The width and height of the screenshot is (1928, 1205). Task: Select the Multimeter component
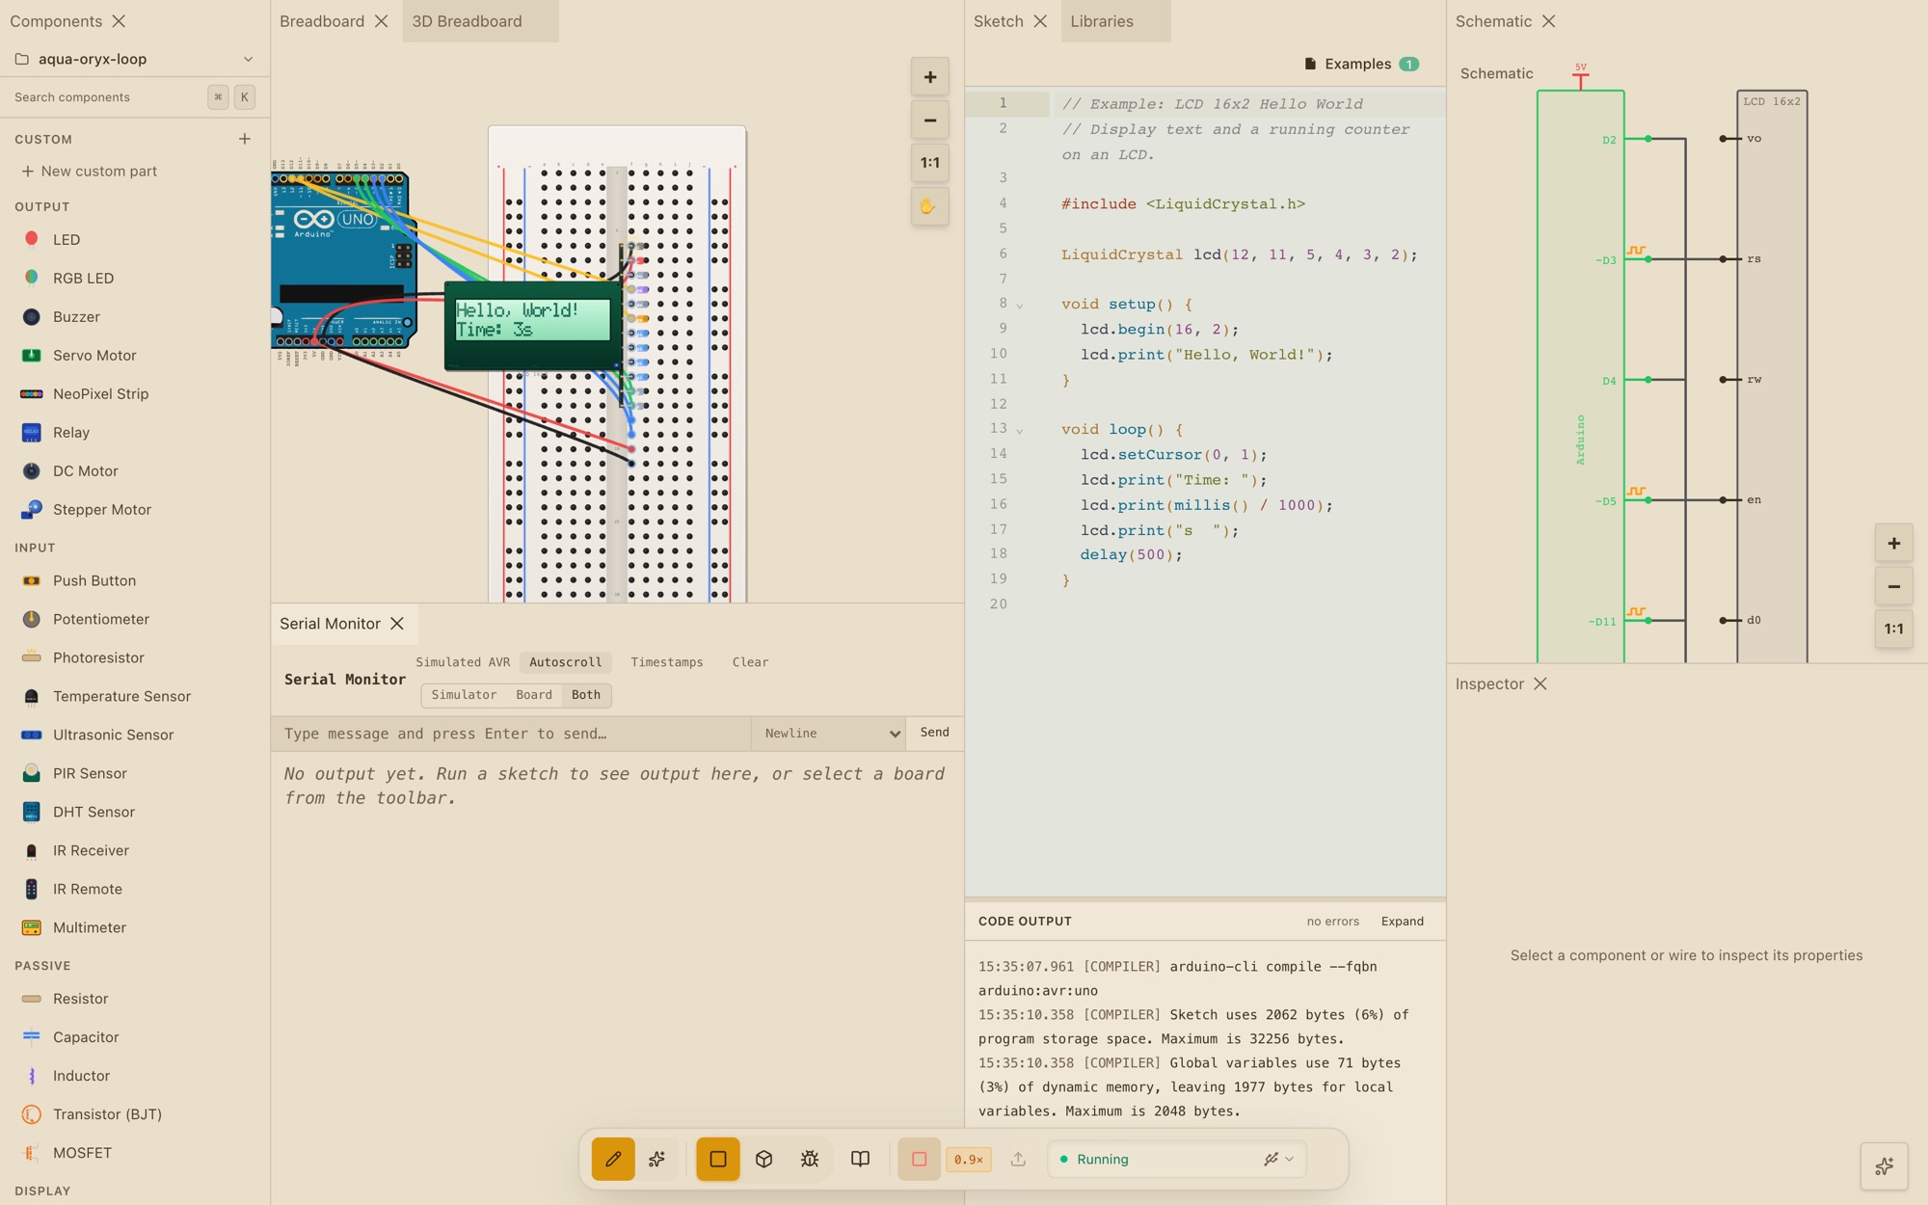pos(135,927)
